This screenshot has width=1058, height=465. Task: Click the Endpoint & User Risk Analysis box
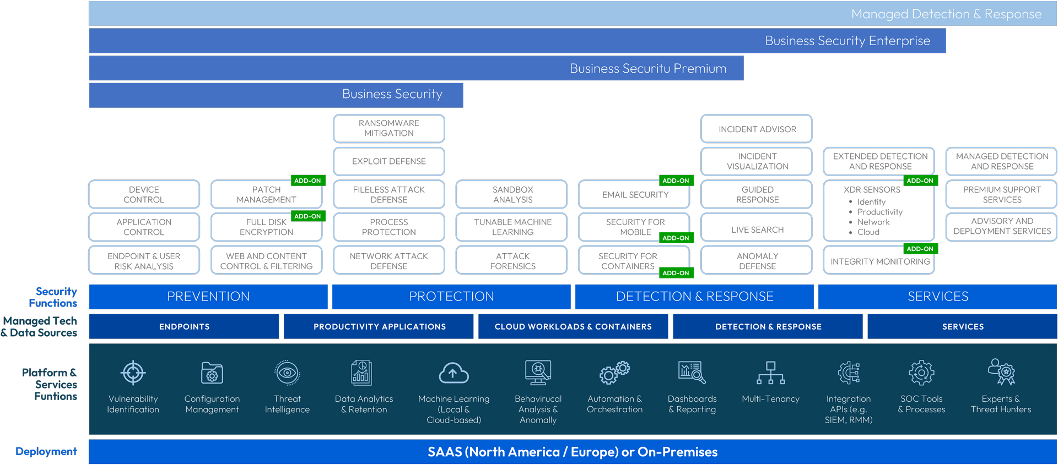click(x=144, y=260)
